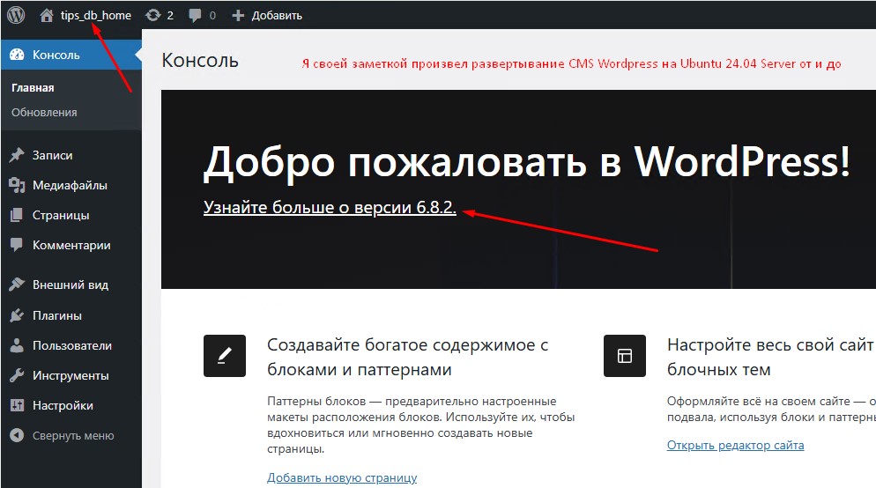Click the Добро пожаловать в WordPress heading
The width and height of the screenshot is (876, 488).
[x=526, y=162]
